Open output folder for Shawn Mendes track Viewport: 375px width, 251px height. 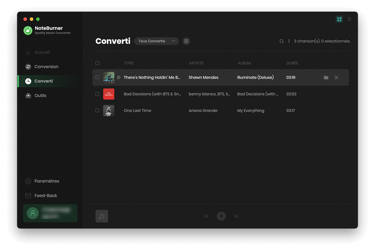326,77
